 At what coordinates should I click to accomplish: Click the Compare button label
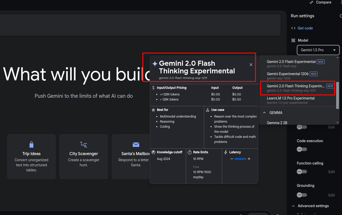tap(323, 2)
